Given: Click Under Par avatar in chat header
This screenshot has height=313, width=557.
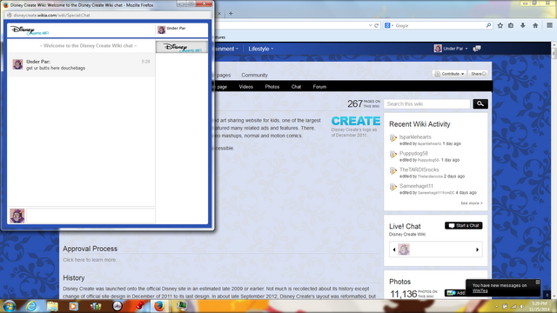Looking at the screenshot, I should point(162,30).
